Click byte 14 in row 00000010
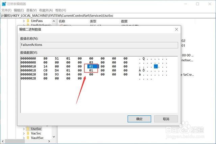The width and height of the screenshot is (216, 144). [45, 66]
